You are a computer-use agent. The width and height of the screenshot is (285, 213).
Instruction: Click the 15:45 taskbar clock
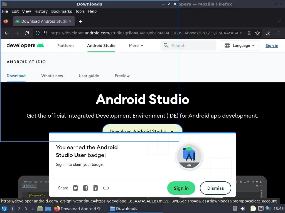pos(278,209)
